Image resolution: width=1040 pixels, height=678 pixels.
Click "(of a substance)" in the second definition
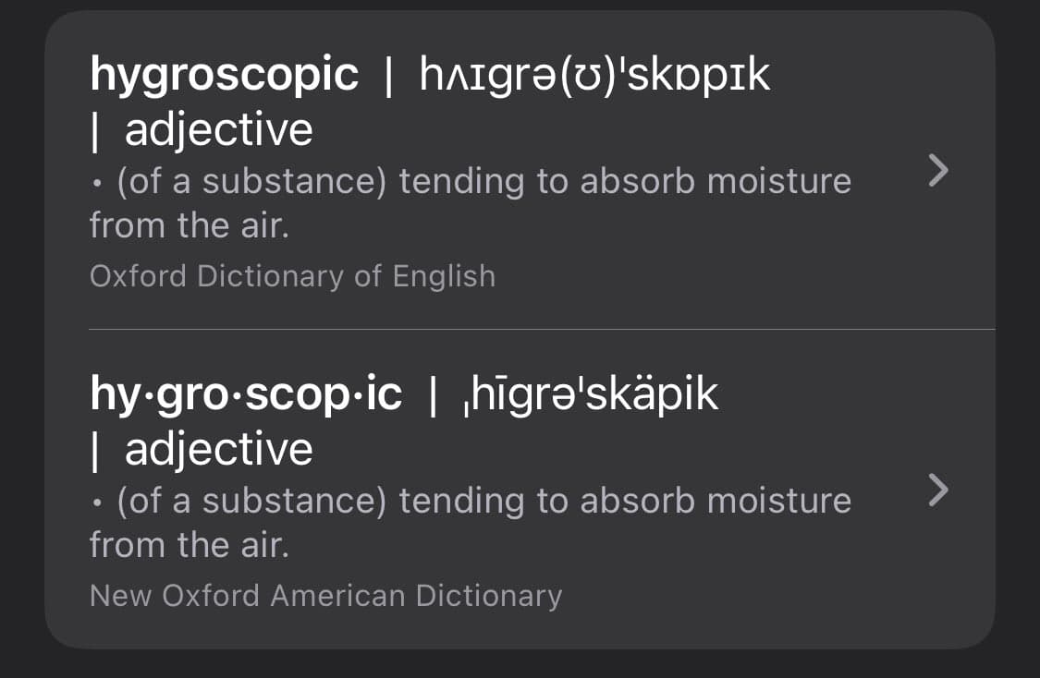click(x=251, y=501)
